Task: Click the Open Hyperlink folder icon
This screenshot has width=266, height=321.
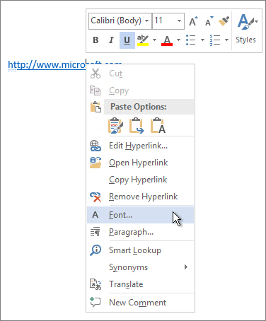Action: pos(96,163)
